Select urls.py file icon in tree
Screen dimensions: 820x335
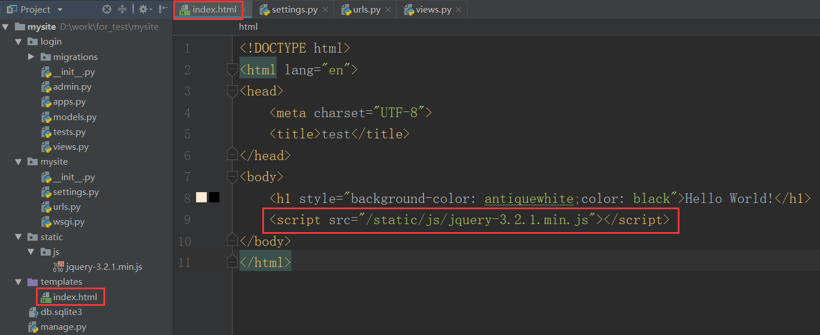(46, 207)
